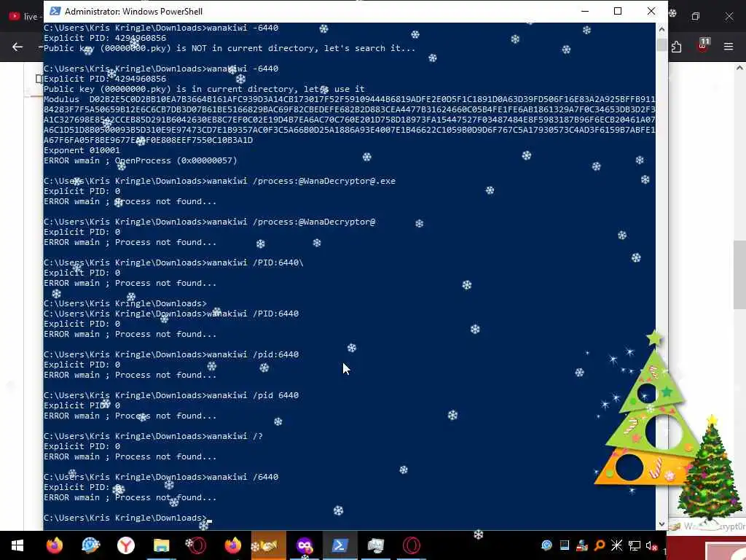Screen dimensions: 746x560
Task: Click the white asterisk tray icon
Action: [x=616, y=545]
